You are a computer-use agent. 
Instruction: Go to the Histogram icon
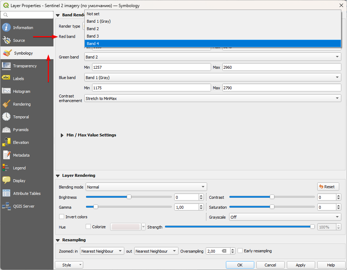(x=6, y=91)
